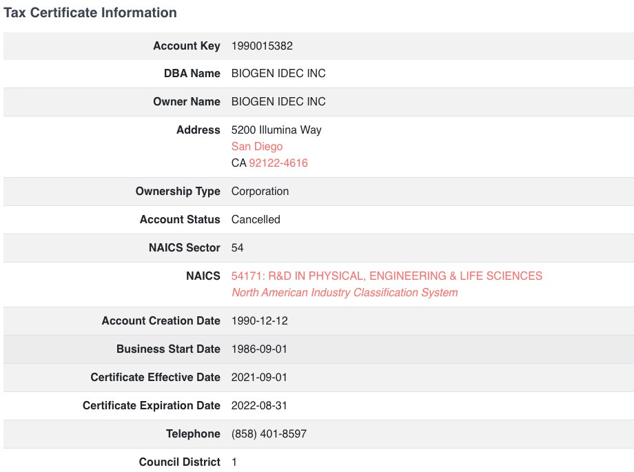Screen dimensions: 634x472
Task: Click the Cancelled account status value
Action: tap(256, 219)
